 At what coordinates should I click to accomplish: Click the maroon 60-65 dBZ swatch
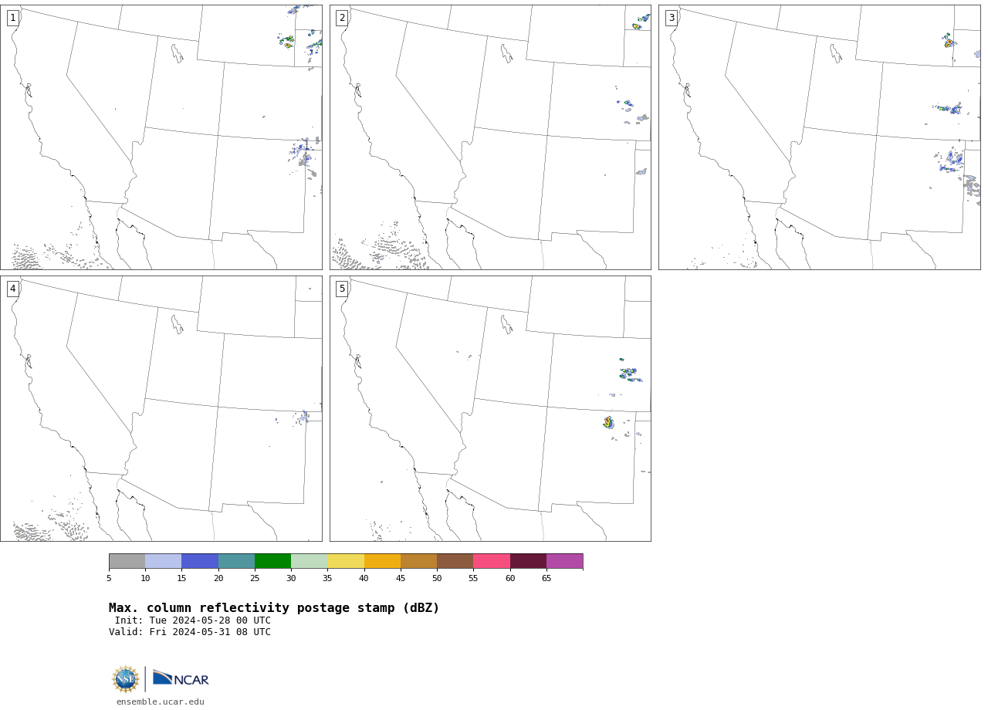528,561
